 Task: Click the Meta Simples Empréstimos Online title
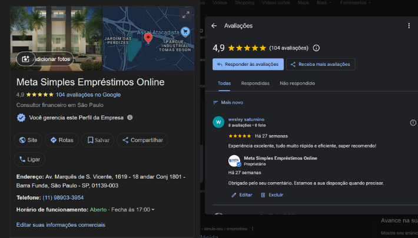click(91, 82)
